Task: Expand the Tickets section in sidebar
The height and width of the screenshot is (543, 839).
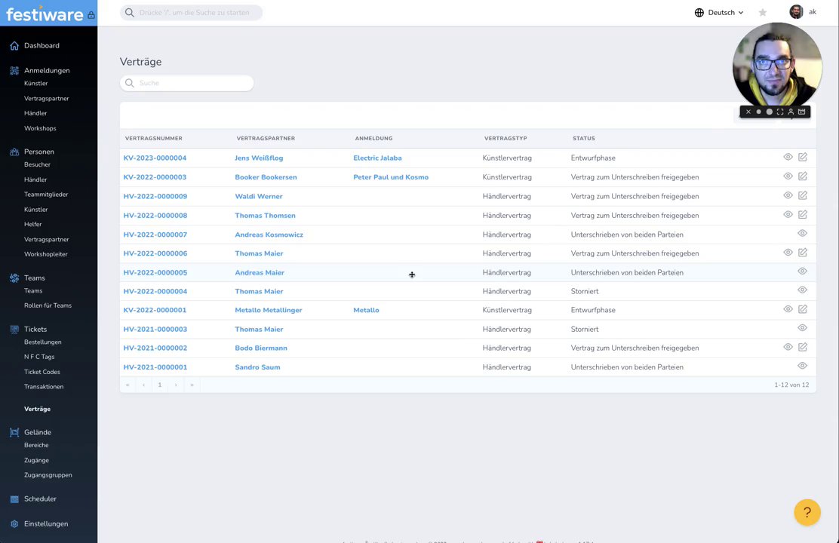Action: 35,330
